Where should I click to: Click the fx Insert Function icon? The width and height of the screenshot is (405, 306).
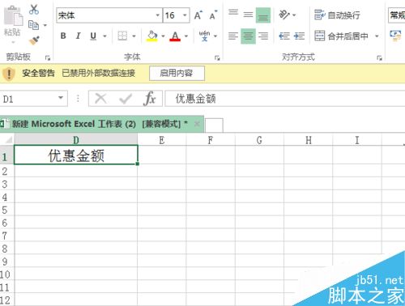click(149, 99)
